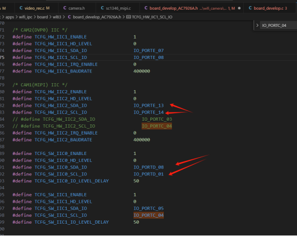
Task: Expand the find widget replace chevron
Action: (x=257, y=25)
